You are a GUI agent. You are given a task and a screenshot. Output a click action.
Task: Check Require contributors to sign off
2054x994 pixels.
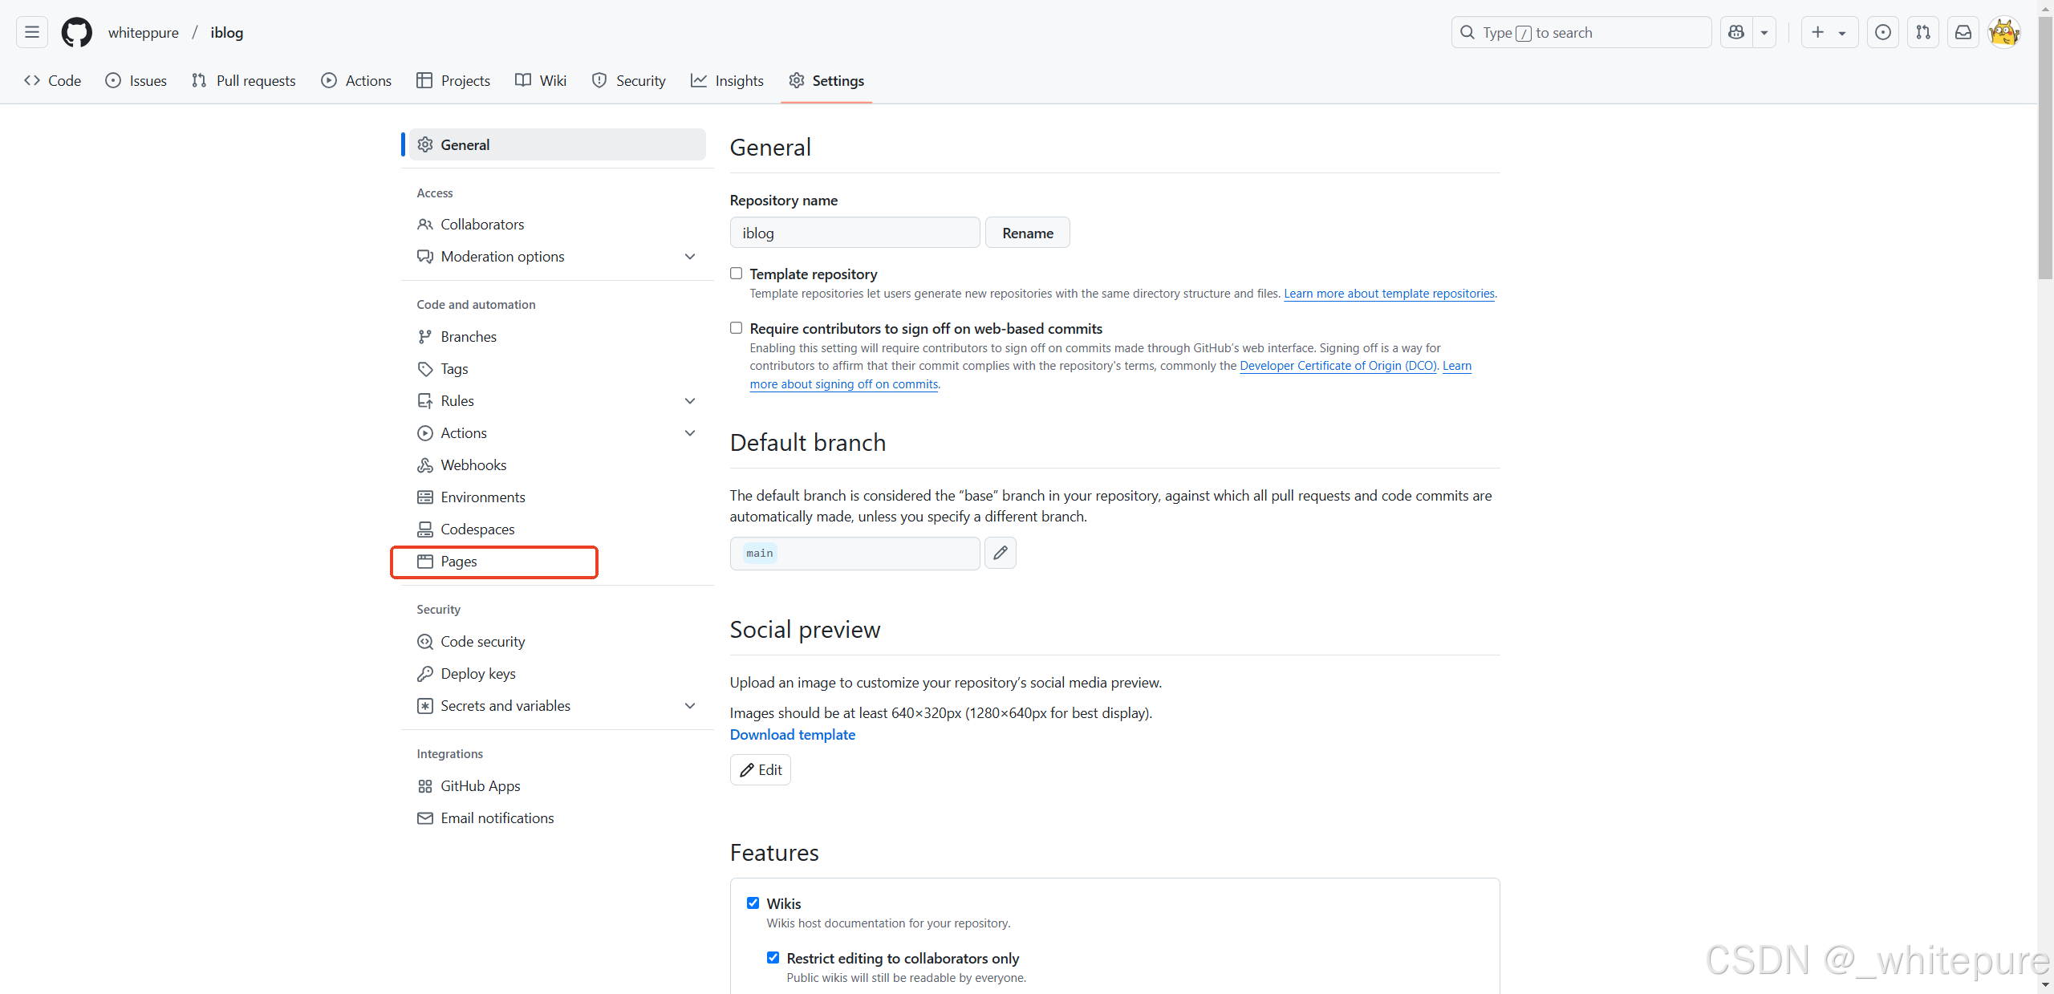coord(736,328)
